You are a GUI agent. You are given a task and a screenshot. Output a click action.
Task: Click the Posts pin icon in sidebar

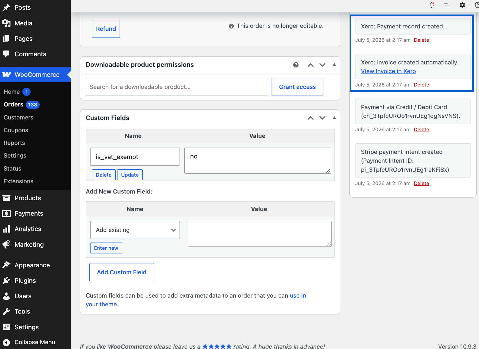tap(6, 8)
